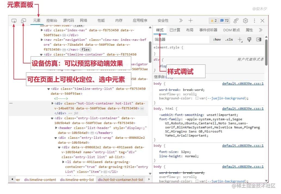The image size is (281, 194).
Task: Show more DevTools tabs chevron
Action: click(x=181, y=20)
